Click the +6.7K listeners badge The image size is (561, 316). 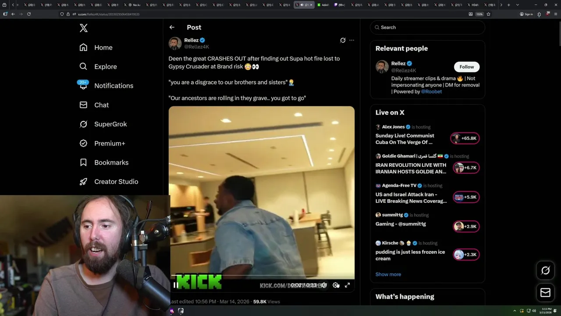point(466,168)
